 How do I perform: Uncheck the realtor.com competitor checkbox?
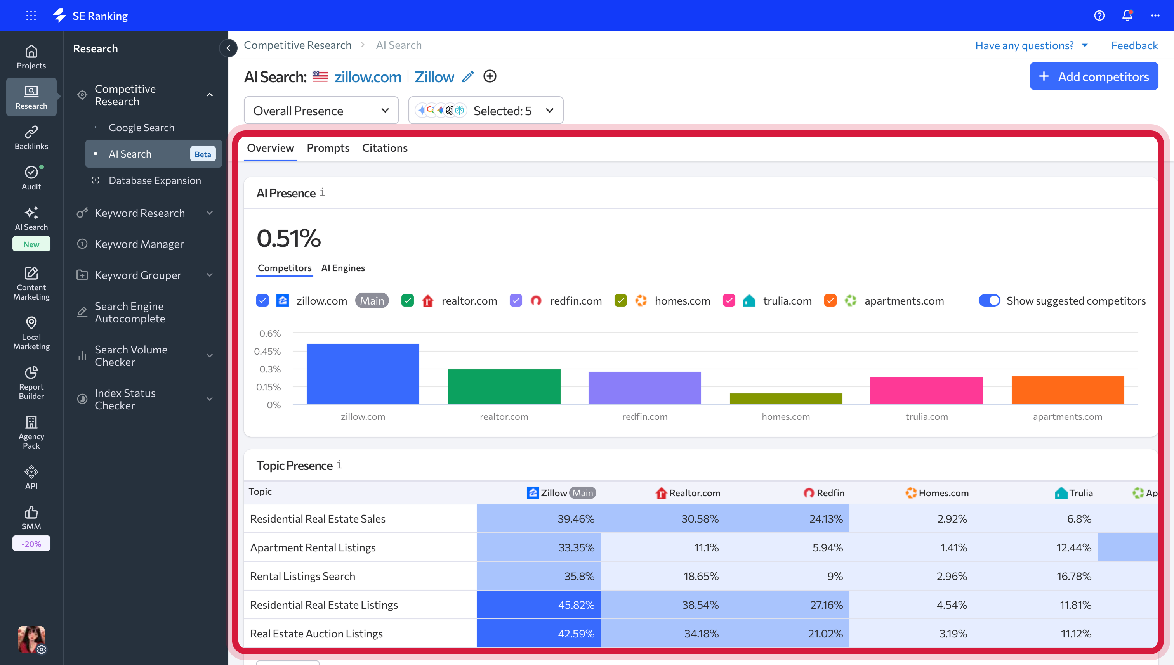click(x=407, y=301)
